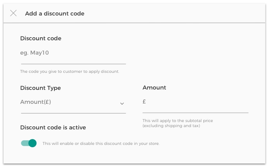Focus the discount code field showing 'eg. May10'
The width and height of the screenshot is (269, 167).
click(73, 53)
